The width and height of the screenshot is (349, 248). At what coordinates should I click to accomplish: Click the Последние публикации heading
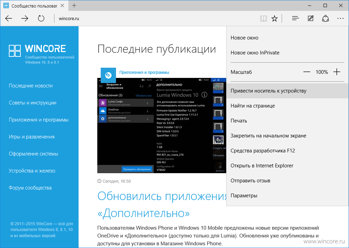156,49
